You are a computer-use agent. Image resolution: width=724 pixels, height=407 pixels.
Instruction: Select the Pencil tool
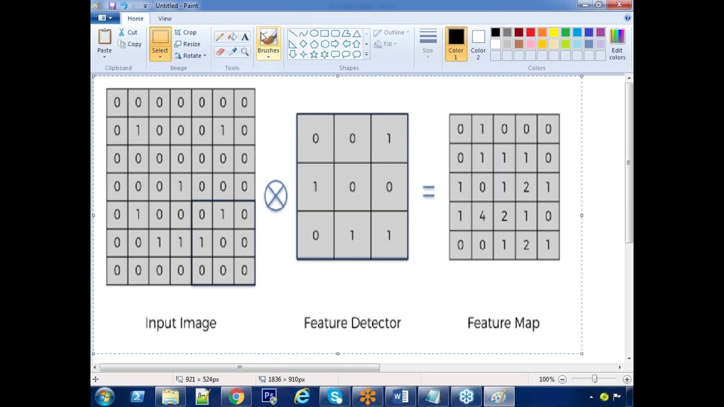[220, 37]
